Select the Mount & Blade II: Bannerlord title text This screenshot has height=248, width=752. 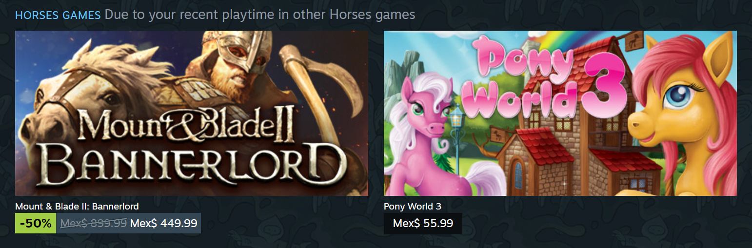pyautogui.click(x=77, y=206)
